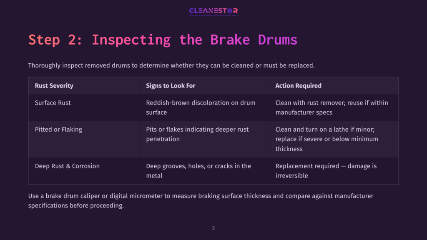Click the brake drum caliper note paragraph
This screenshot has width=427, height=240.
click(x=201, y=201)
